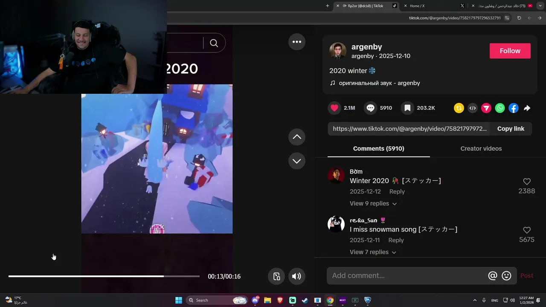Click the yellow repost icon

pos(459,108)
